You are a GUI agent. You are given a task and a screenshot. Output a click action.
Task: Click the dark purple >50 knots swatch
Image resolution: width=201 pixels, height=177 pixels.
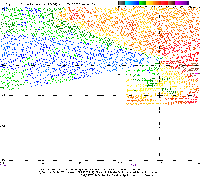click(x=188, y=3)
